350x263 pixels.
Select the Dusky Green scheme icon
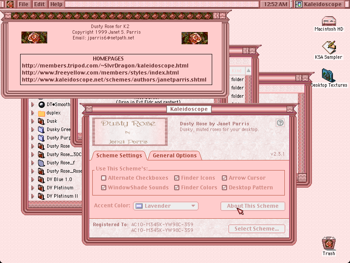click(x=41, y=129)
